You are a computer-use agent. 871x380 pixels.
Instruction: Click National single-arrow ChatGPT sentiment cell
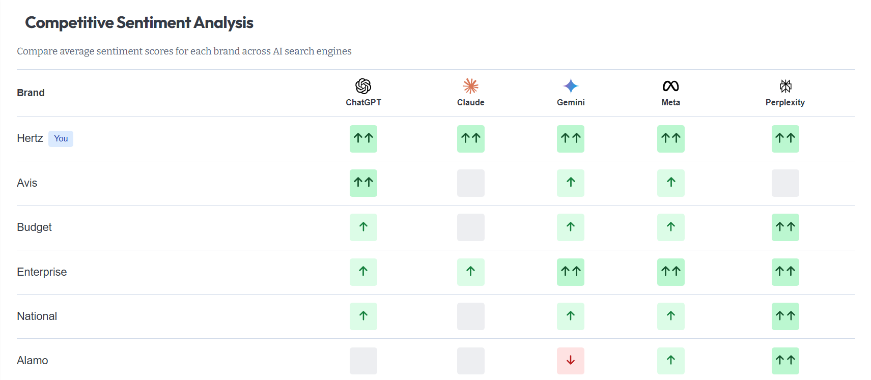click(363, 316)
